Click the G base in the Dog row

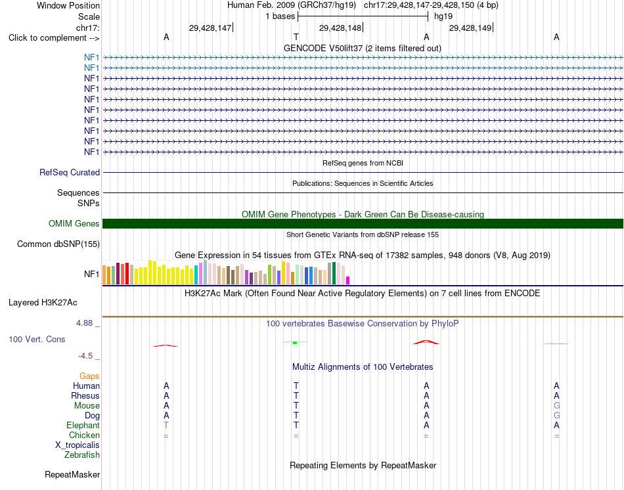557,415
